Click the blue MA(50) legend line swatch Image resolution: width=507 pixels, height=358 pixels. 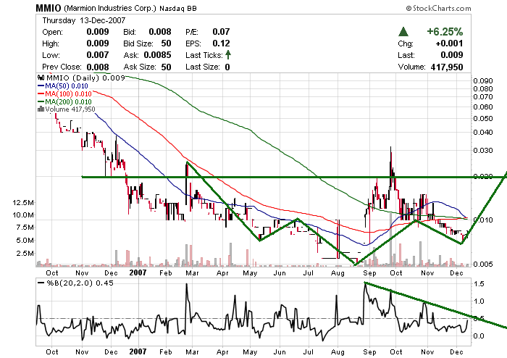tap(41, 86)
